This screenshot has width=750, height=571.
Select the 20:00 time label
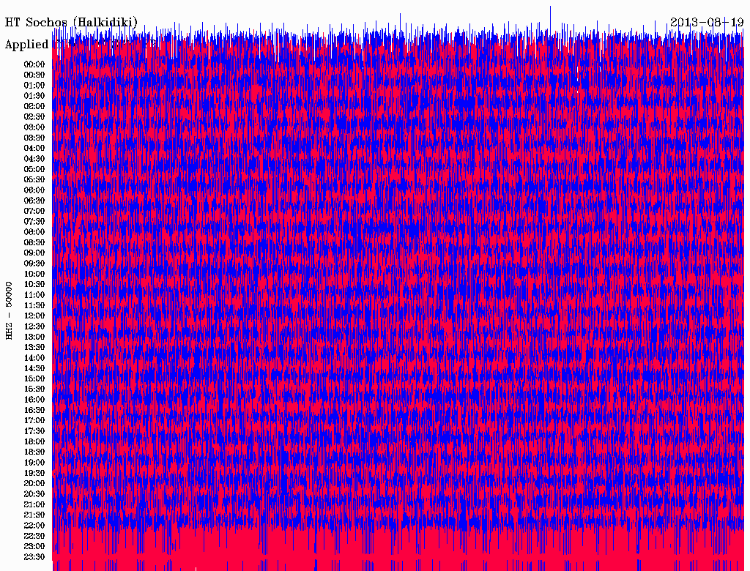coord(34,484)
